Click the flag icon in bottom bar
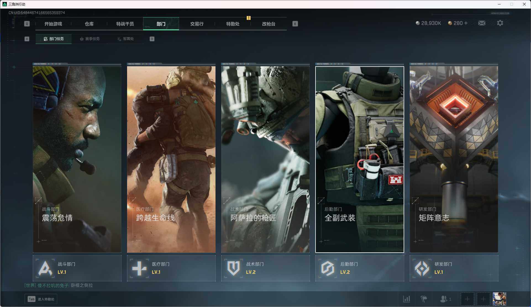The width and height of the screenshot is (531, 307). pos(424,299)
